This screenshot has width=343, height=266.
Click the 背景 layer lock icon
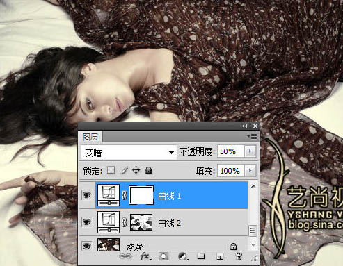pos(233,247)
